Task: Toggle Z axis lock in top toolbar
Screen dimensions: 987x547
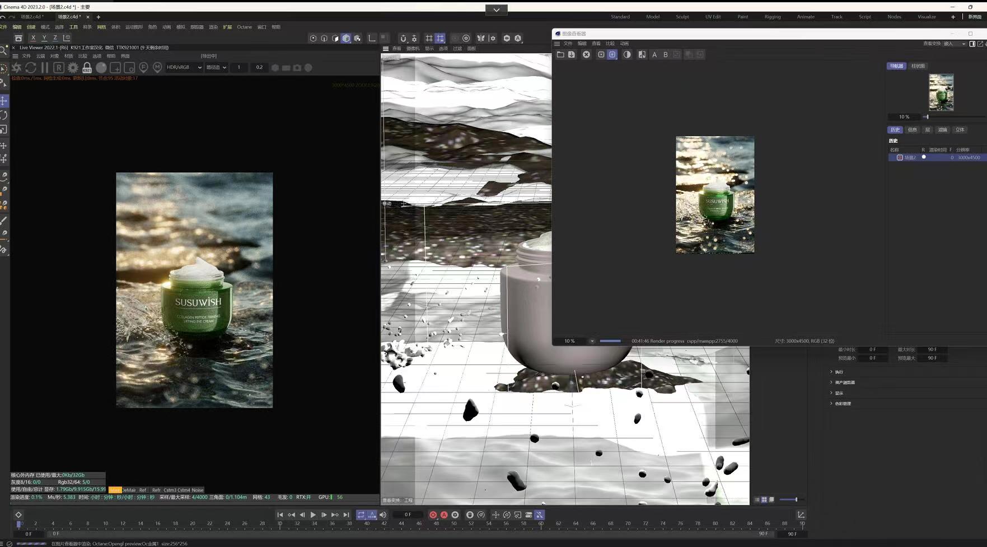Action: pyautogui.click(x=55, y=38)
